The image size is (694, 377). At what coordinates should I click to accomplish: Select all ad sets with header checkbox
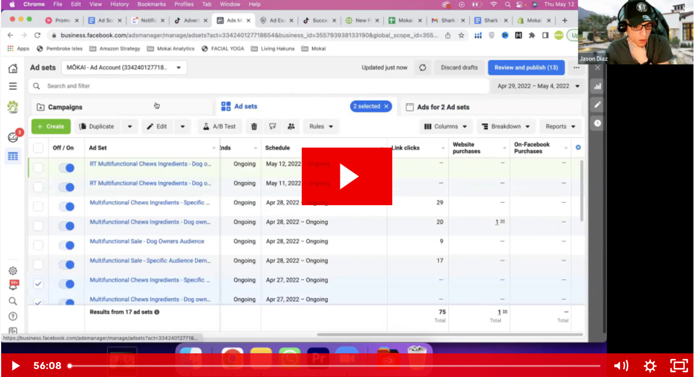[x=38, y=148]
